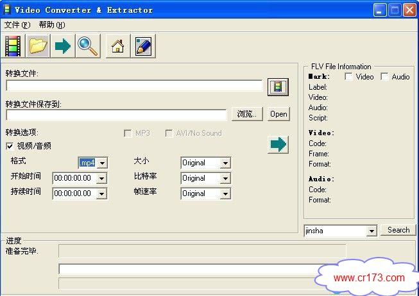Click the top progress bar beside 准备完毕
Screen dimensions: 419x296
pos(202,251)
